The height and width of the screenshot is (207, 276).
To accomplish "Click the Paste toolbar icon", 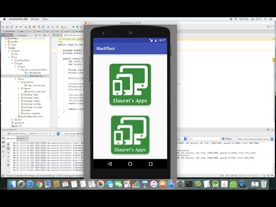I will [34, 27].
